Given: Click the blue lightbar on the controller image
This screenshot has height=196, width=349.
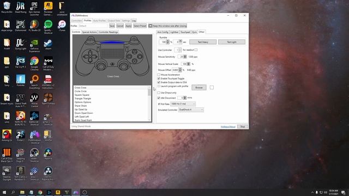Looking at the screenshot, I should 112,42.
